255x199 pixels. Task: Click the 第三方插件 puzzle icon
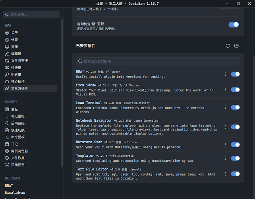pyautogui.click(x=7, y=89)
